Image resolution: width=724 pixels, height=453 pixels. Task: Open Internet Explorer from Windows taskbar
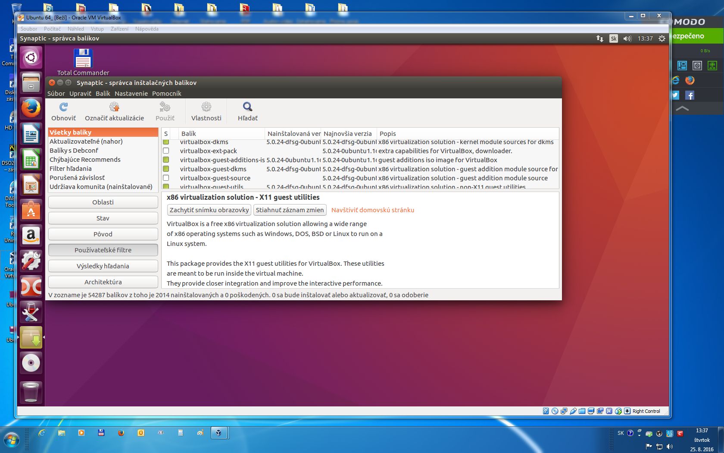(42, 433)
